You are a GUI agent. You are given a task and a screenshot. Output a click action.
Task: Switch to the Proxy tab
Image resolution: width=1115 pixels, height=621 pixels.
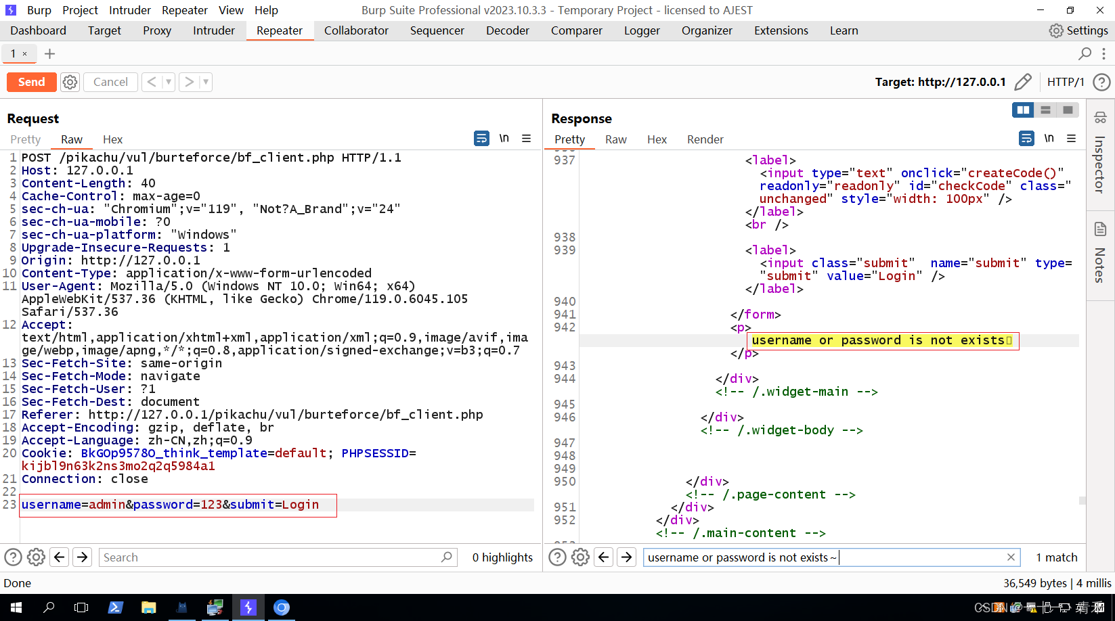tap(157, 30)
